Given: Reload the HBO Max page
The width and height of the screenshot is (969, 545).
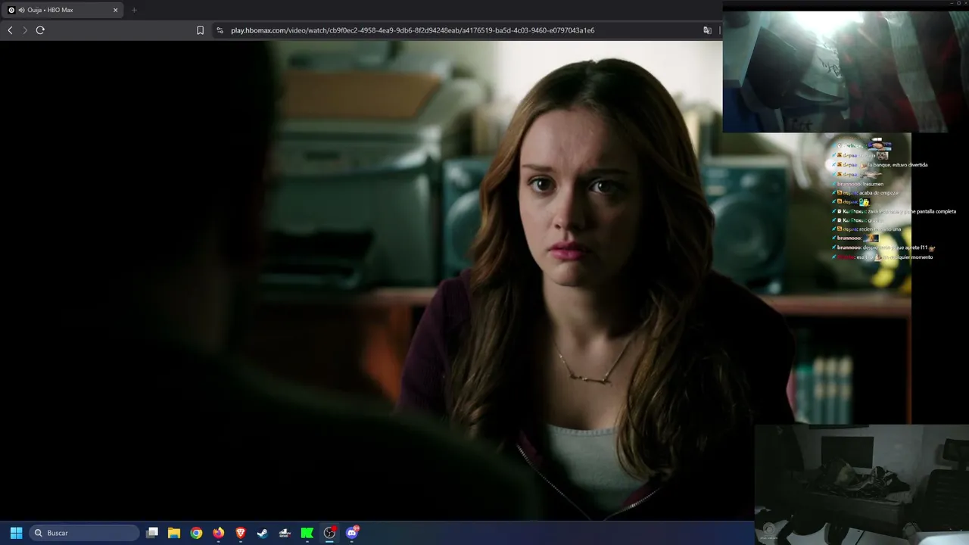Looking at the screenshot, I should (x=40, y=30).
